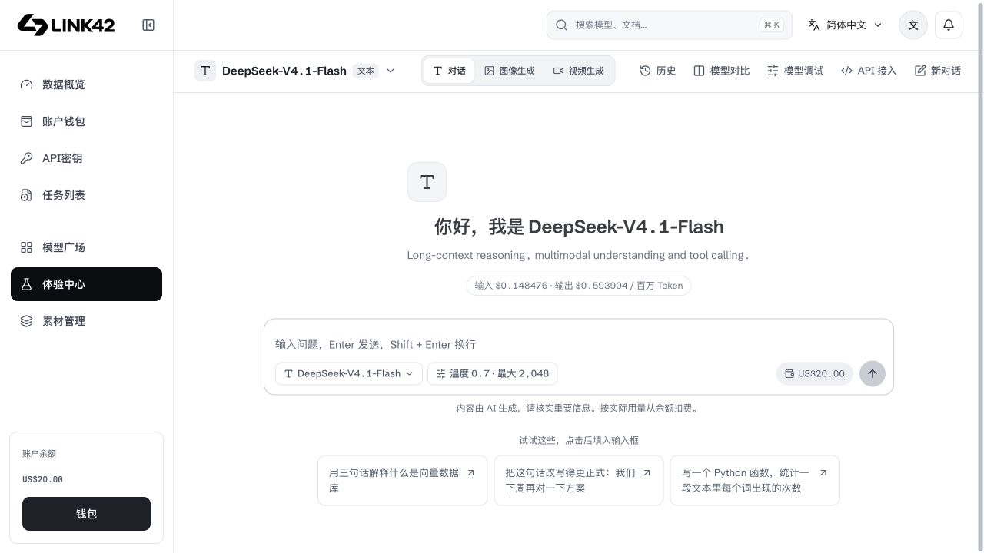984x553 pixels.
Task: Open the model dropdown inside the input box
Action: click(349, 373)
